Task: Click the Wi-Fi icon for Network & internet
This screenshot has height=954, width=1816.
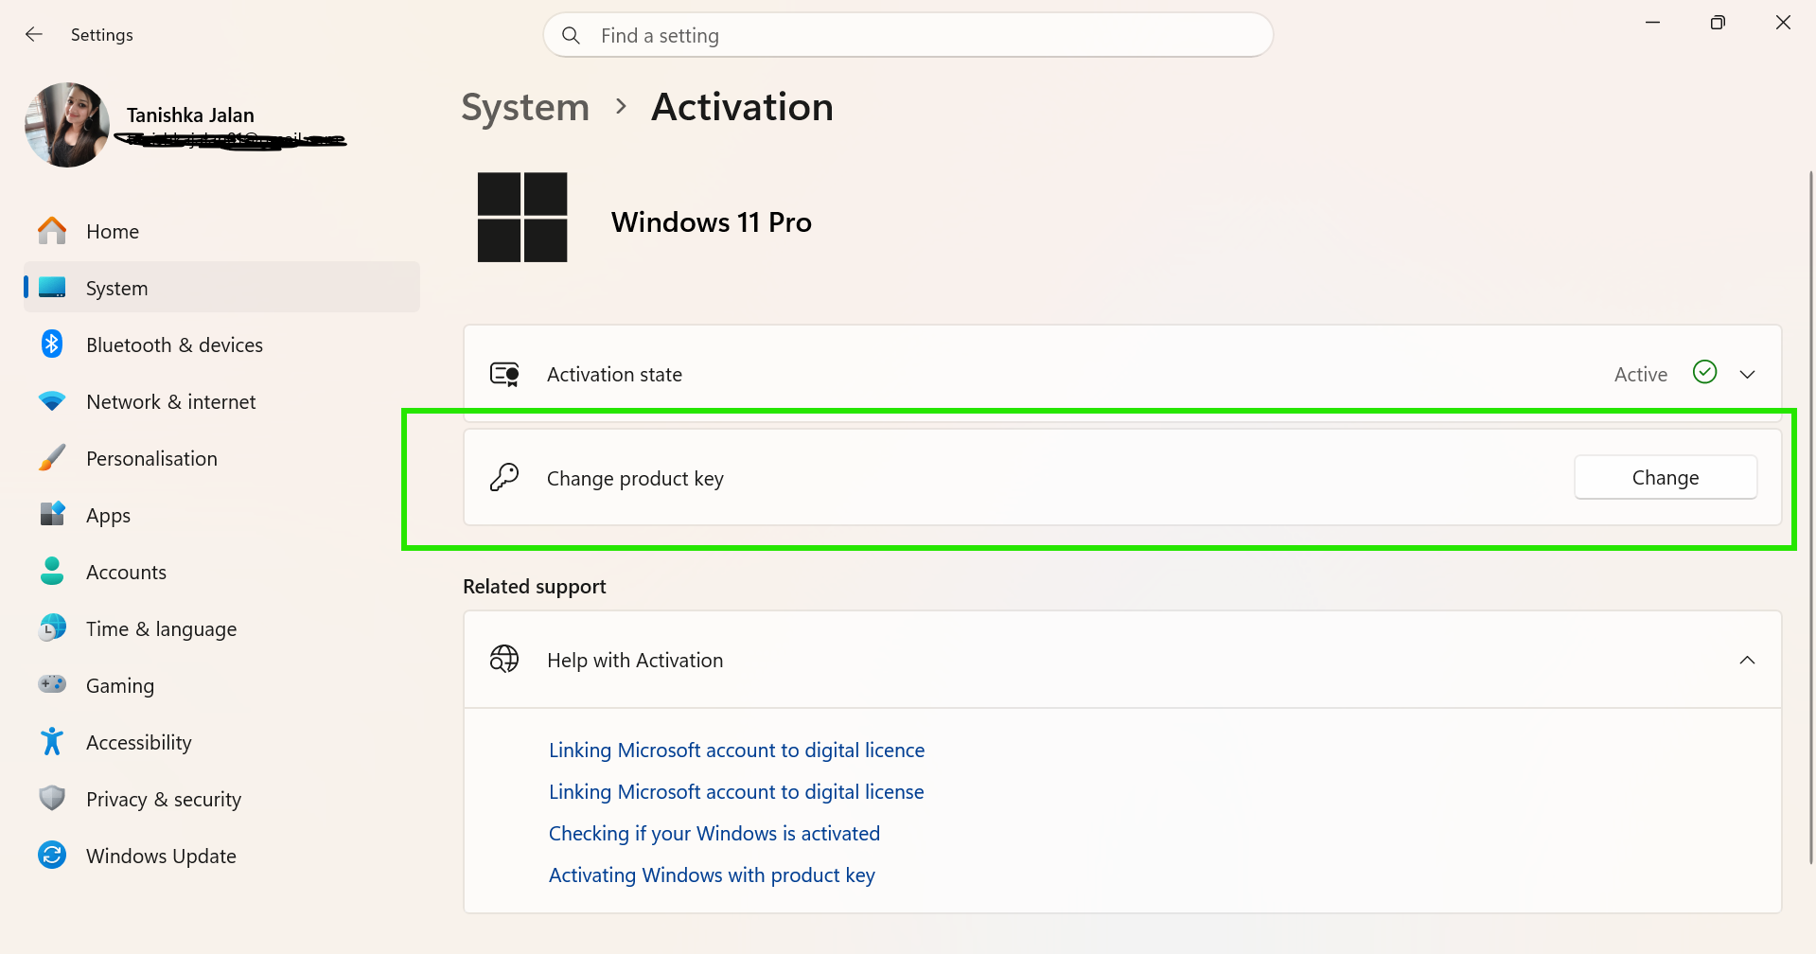Action: (x=52, y=401)
